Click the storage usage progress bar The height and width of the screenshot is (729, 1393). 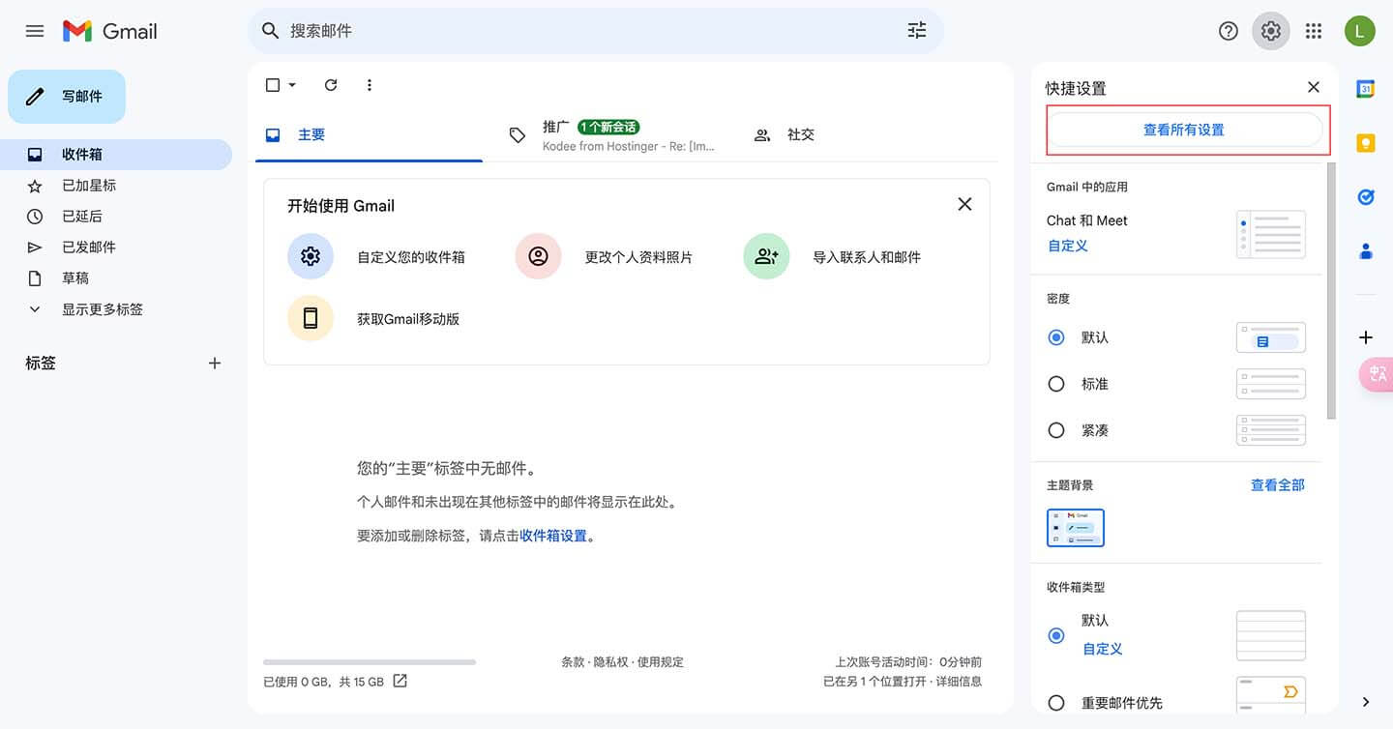point(370,662)
